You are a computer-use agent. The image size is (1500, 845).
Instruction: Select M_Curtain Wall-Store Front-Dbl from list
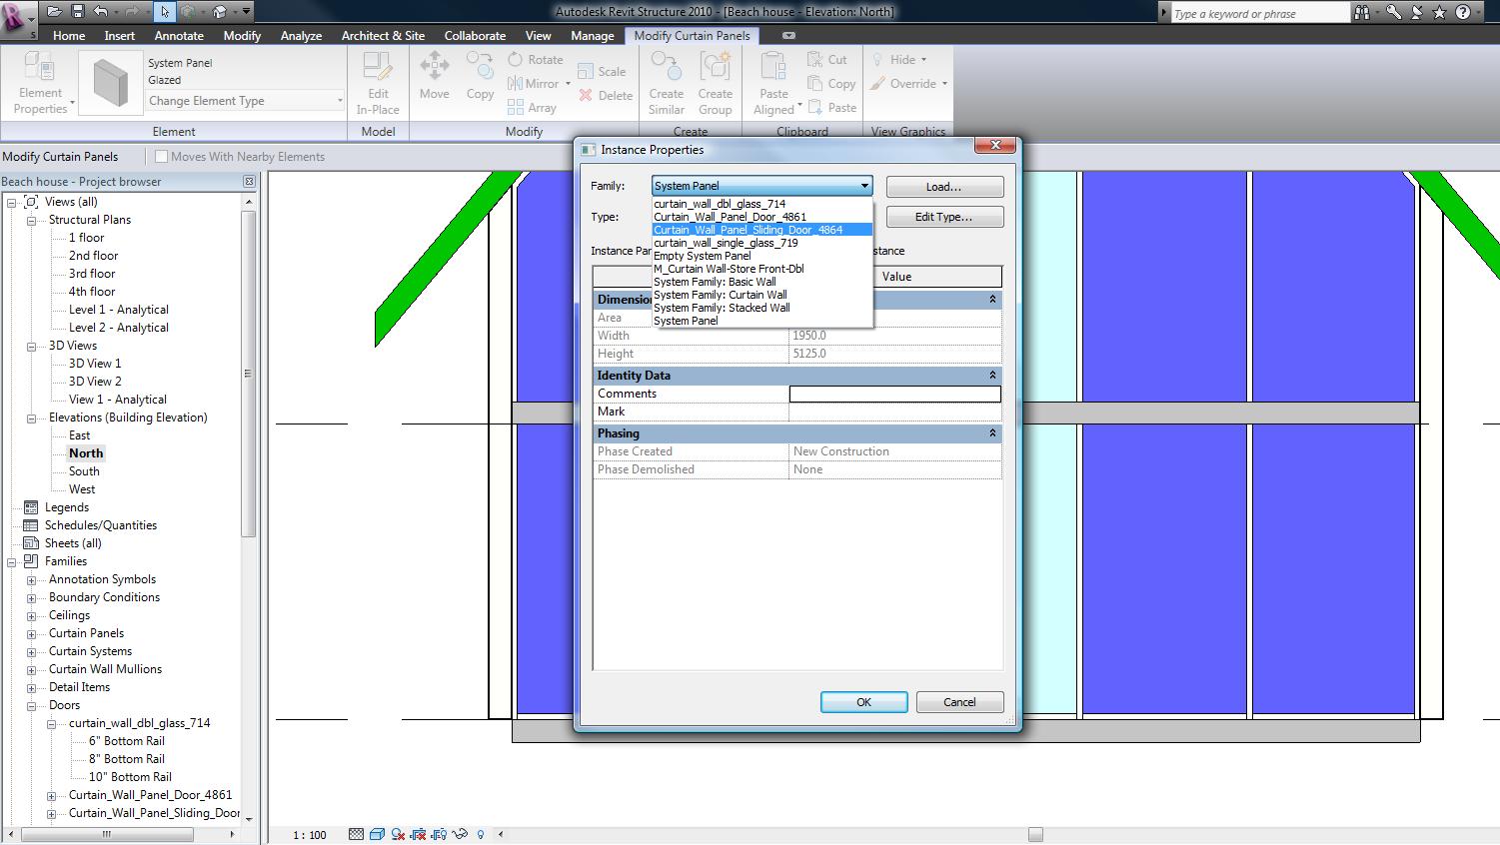(x=762, y=269)
